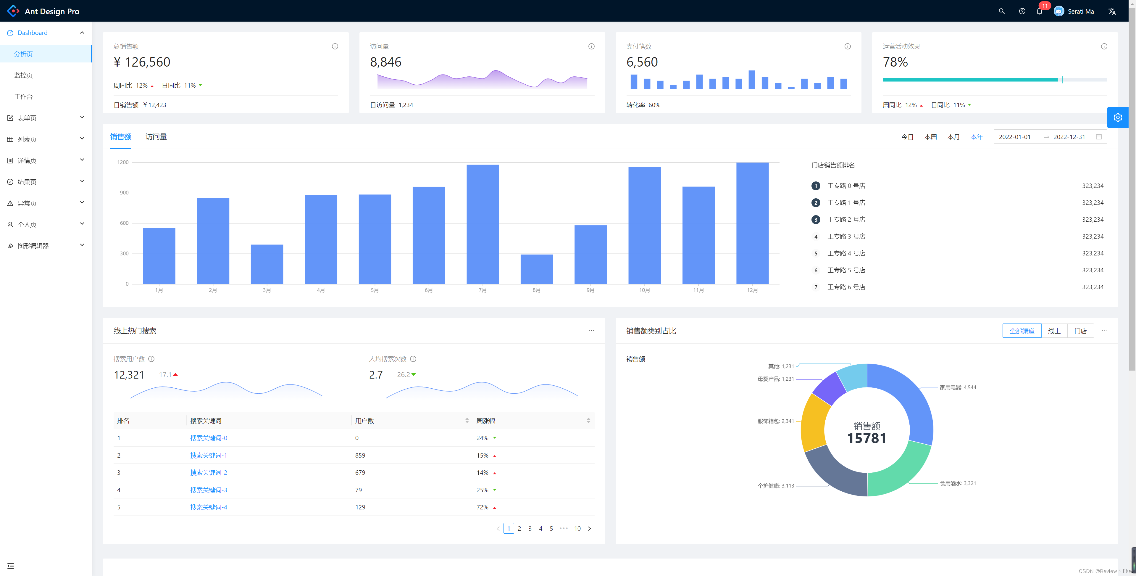The height and width of the screenshot is (576, 1136).
Task: Click the Serati Ma avatar
Action: click(1059, 11)
